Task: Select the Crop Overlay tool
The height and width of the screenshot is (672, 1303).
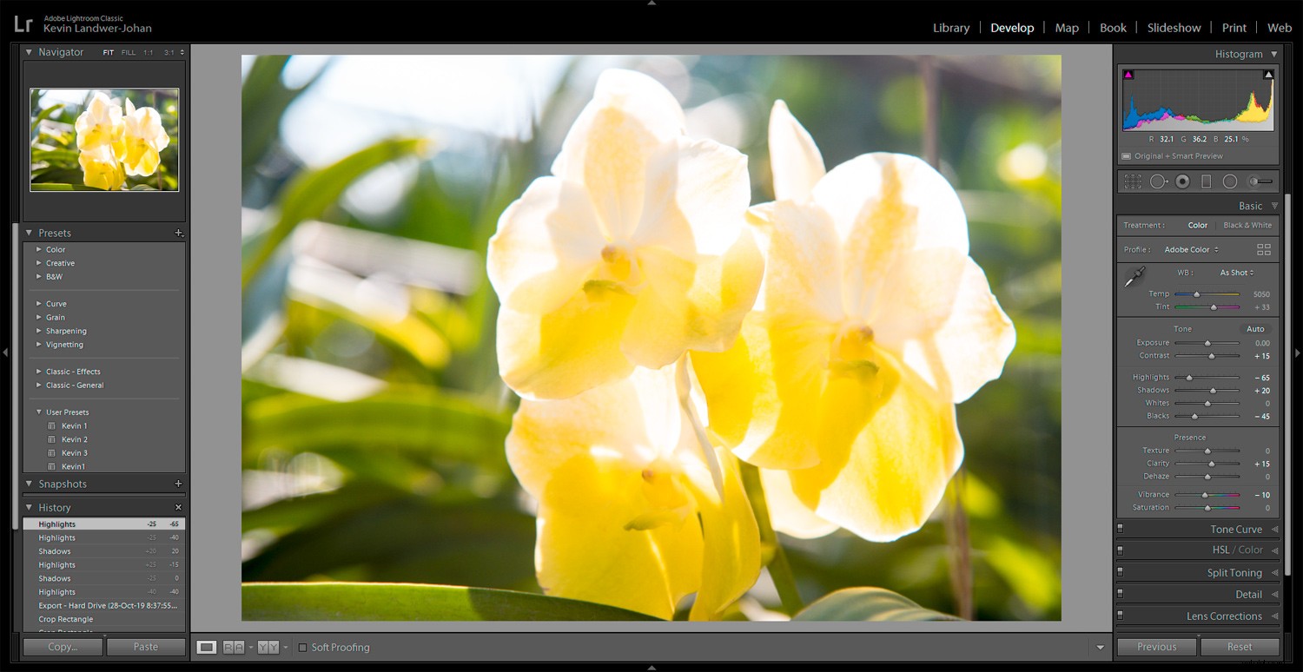Action: (1132, 181)
